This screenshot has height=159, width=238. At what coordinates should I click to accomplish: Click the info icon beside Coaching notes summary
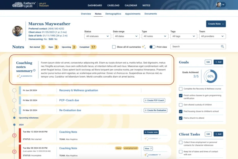(34, 70)
